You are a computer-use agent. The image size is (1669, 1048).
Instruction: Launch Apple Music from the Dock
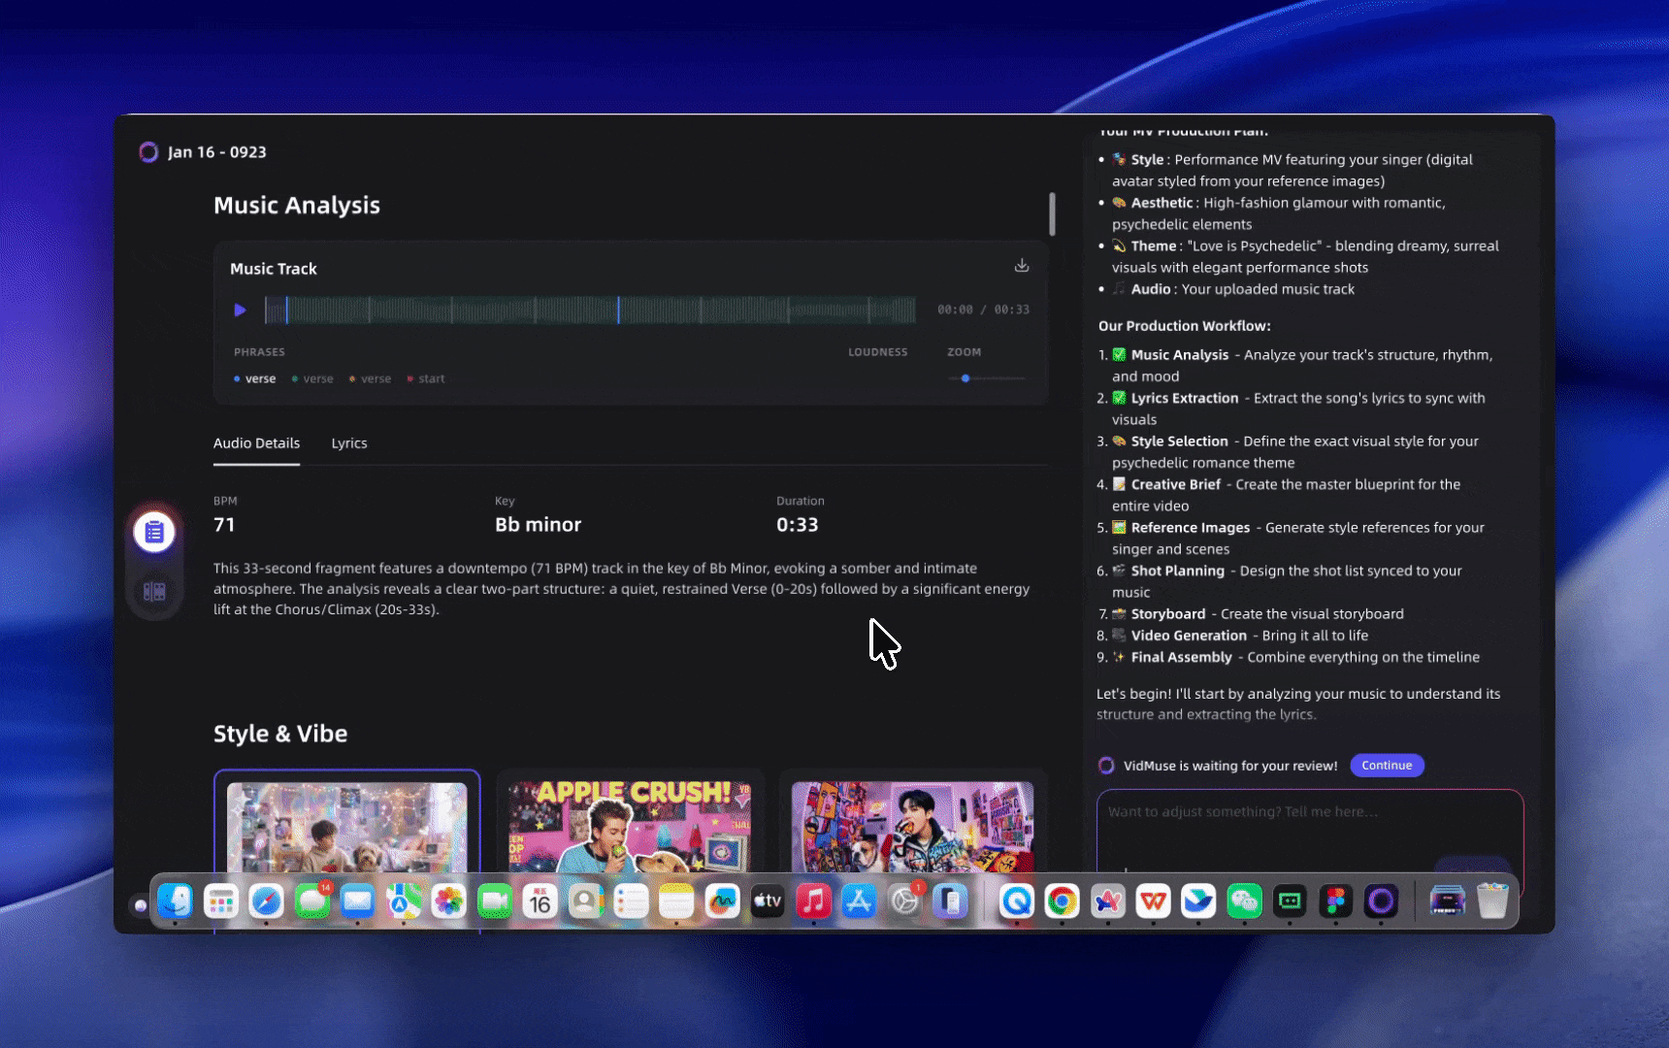coord(813,901)
